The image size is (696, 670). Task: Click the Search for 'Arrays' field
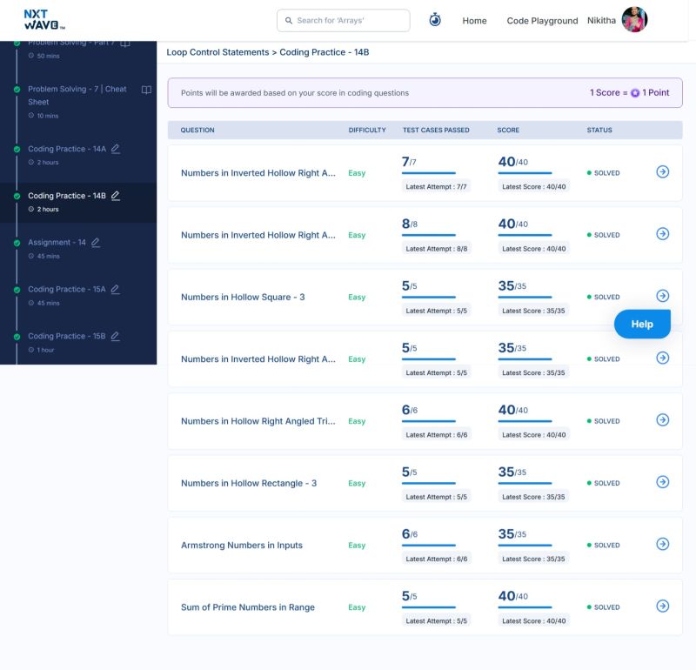tap(343, 21)
